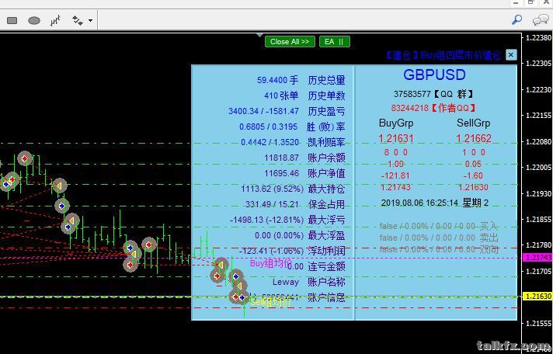Screen dimensions: 553x354
Task: Click the value '59.4400 手'
Action: pos(277,81)
